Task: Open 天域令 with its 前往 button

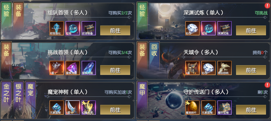Action: click(x=251, y=70)
